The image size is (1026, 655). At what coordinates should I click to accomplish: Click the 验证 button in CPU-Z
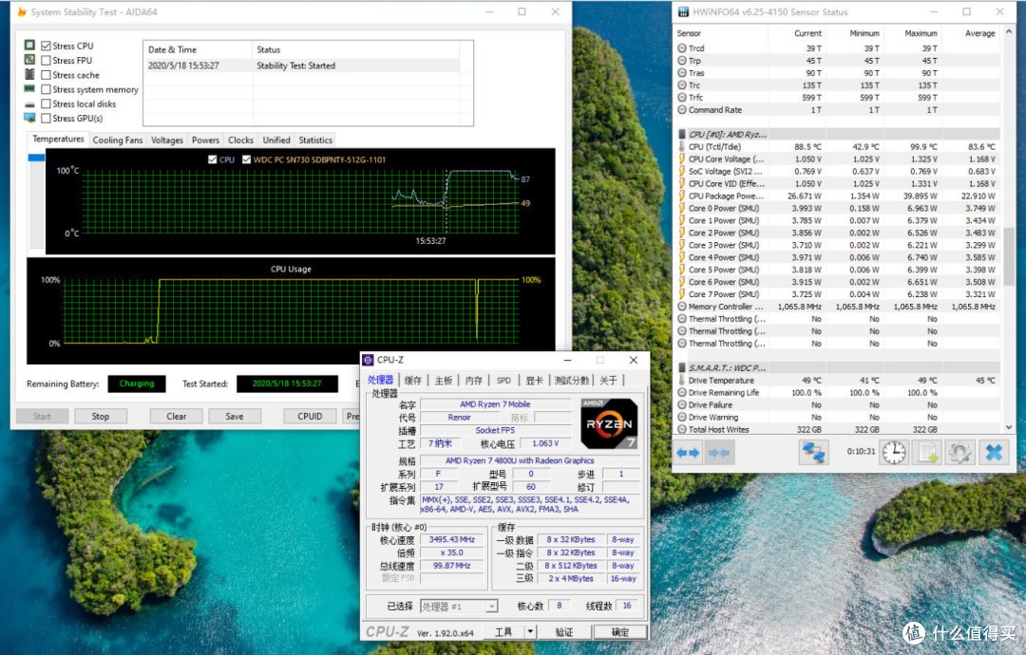(564, 631)
